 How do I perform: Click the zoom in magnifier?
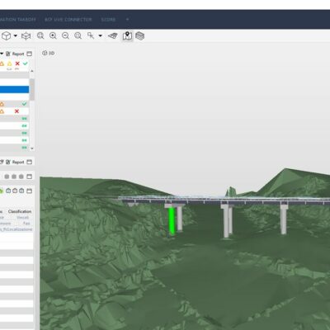coord(53,35)
